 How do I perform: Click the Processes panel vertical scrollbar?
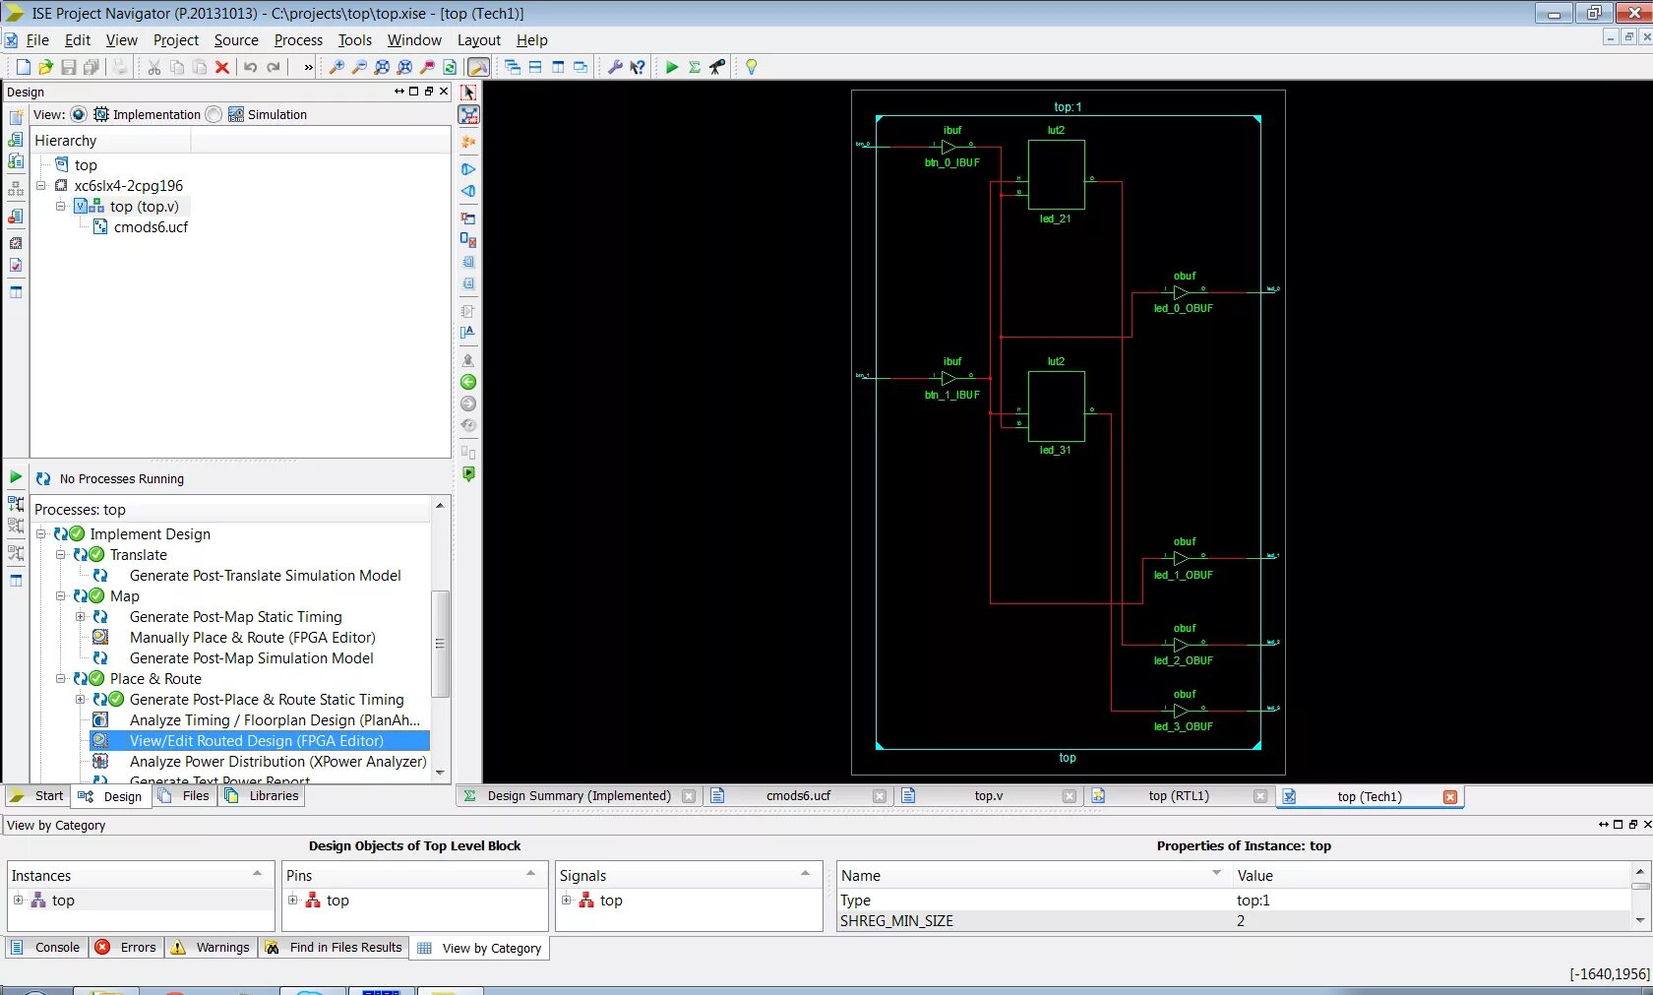[x=440, y=643]
